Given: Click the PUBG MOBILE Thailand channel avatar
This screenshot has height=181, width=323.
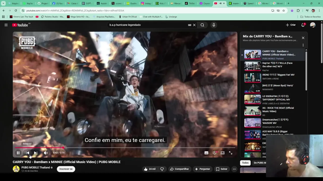Looking at the screenshot, I should pyautogui.click(x=16, y=169).
